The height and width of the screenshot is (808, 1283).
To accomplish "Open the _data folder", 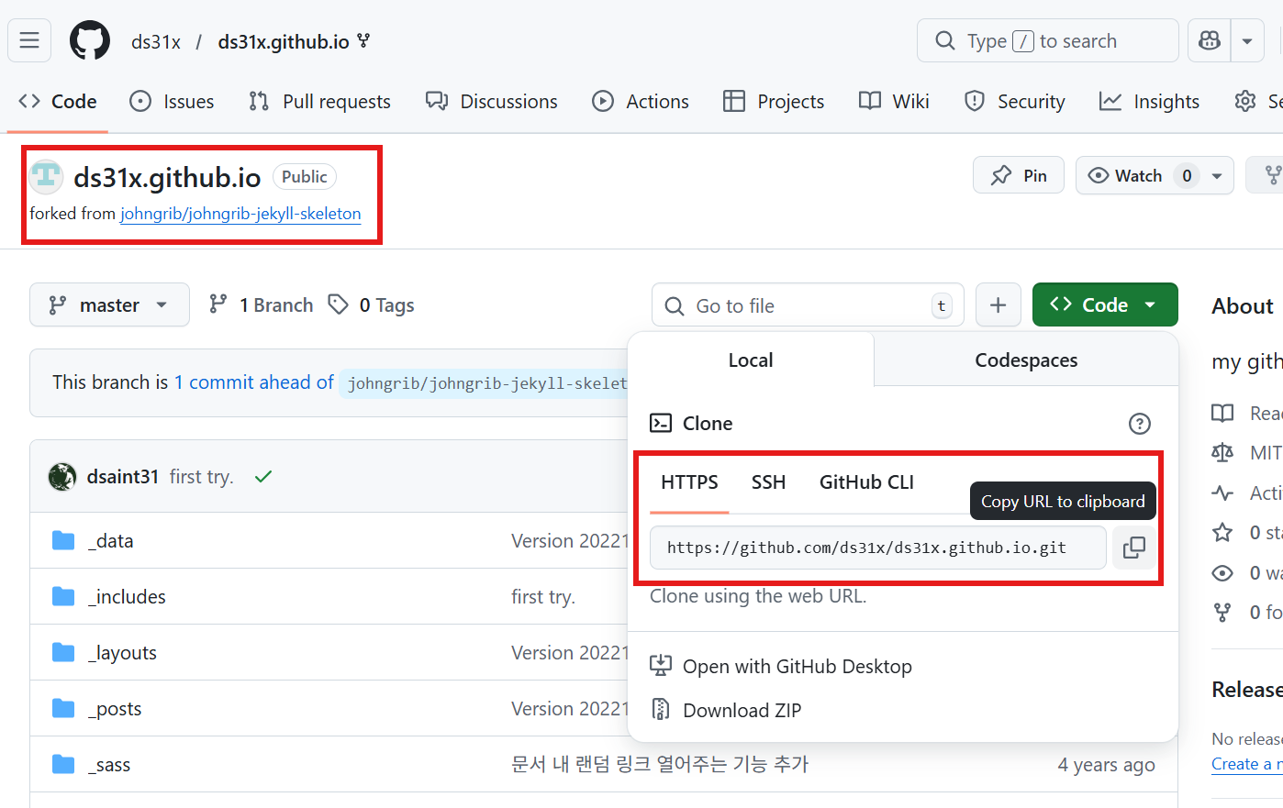I will [111, 541].
